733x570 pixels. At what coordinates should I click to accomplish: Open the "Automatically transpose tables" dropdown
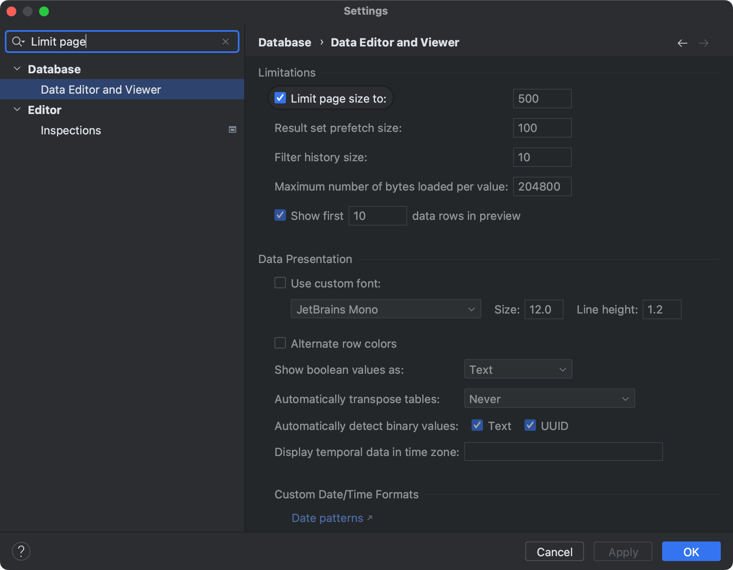pos(549,399)
